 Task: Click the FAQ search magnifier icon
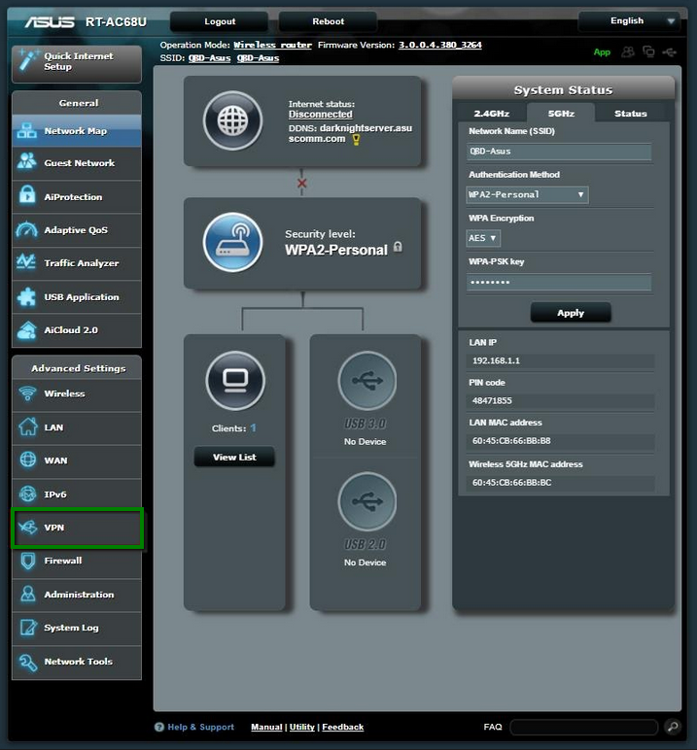[x=673, y=727]
